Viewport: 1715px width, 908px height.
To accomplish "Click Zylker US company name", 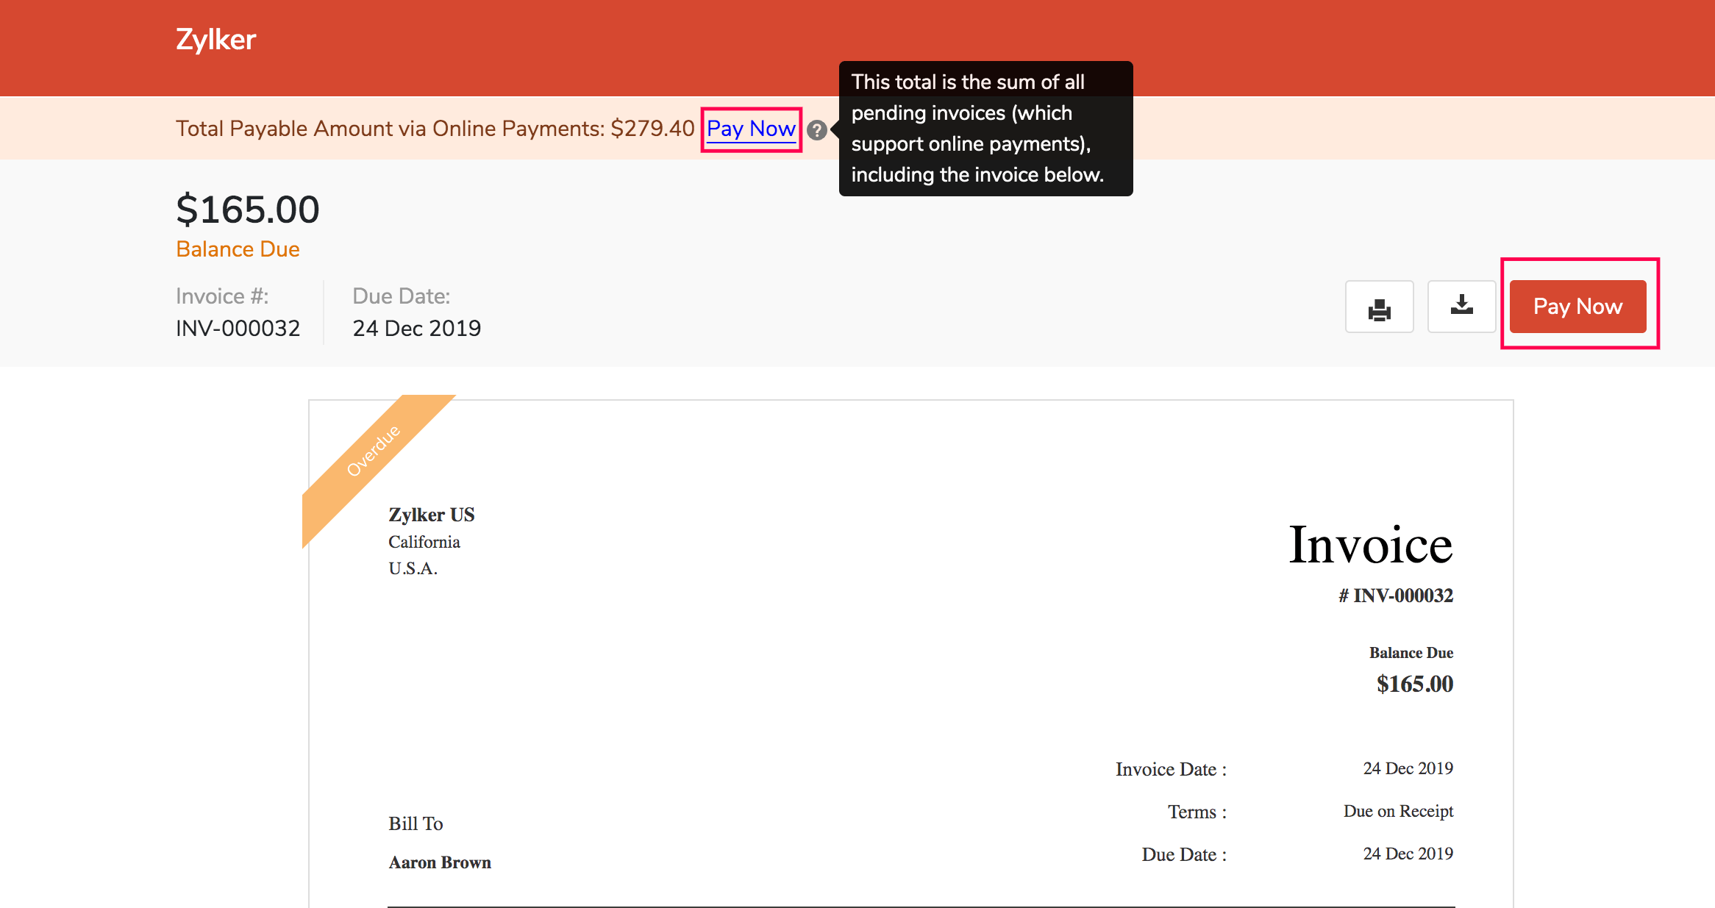I will (x=432, y=515).
